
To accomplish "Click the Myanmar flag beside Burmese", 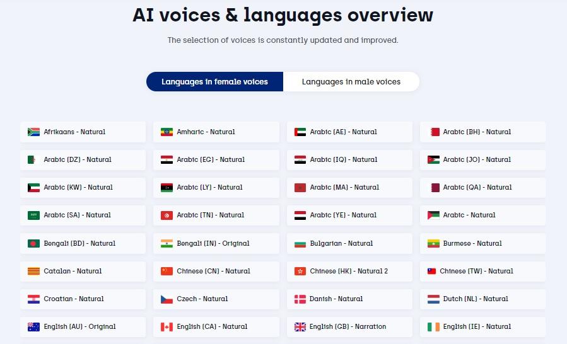I will click(x=433, y=244).
